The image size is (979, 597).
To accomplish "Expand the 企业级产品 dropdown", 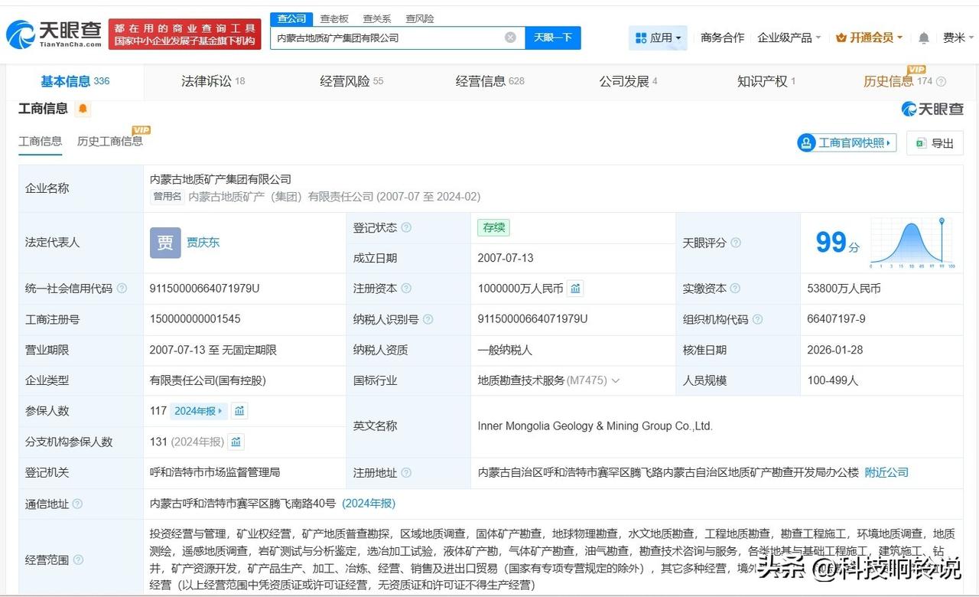I will point(789,38).
